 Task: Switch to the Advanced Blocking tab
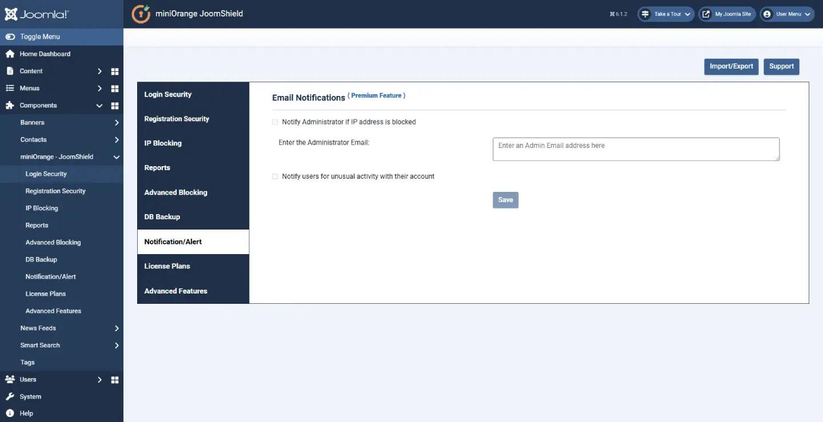[x=193, y=192]
